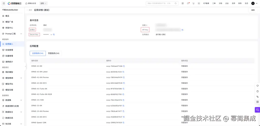Open the shopping cart icon
Viewport: 260px width, 126px height.
[193, 3]
